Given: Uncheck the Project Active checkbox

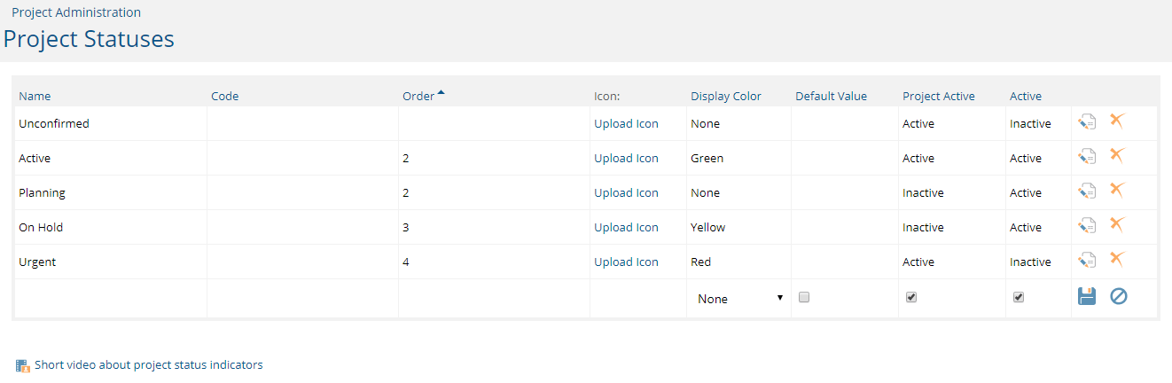Looking at the screenshot, I should click(911, 298).
